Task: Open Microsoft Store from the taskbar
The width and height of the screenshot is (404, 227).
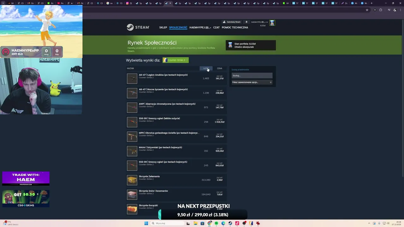Action: pyautogui.click(x=202, y=223)
